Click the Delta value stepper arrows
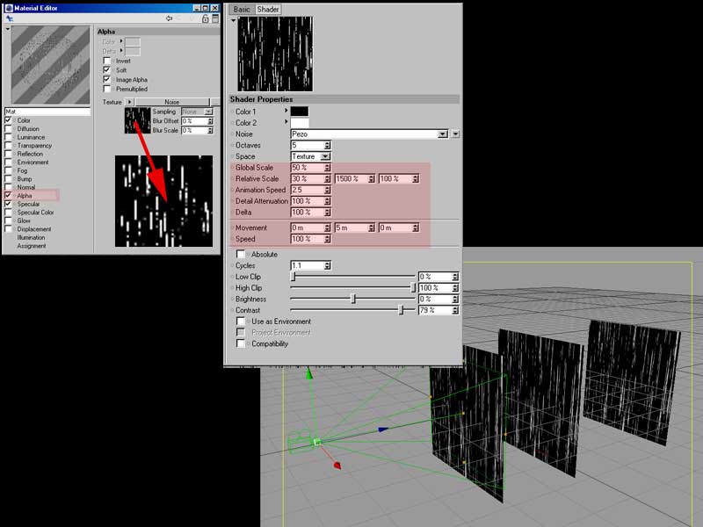The width and height of the screenshot is (703, 527). (327, 213)
